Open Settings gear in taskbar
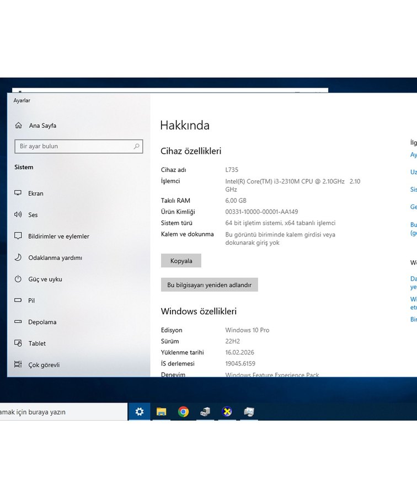 [140, 412]
